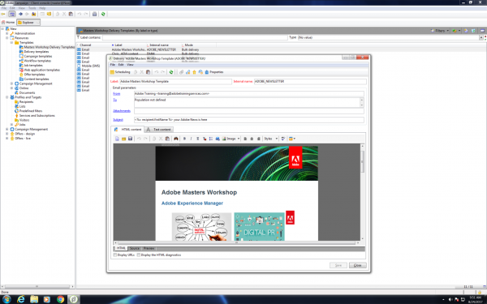Switch to the Source tab below the editor

(135, 249)
